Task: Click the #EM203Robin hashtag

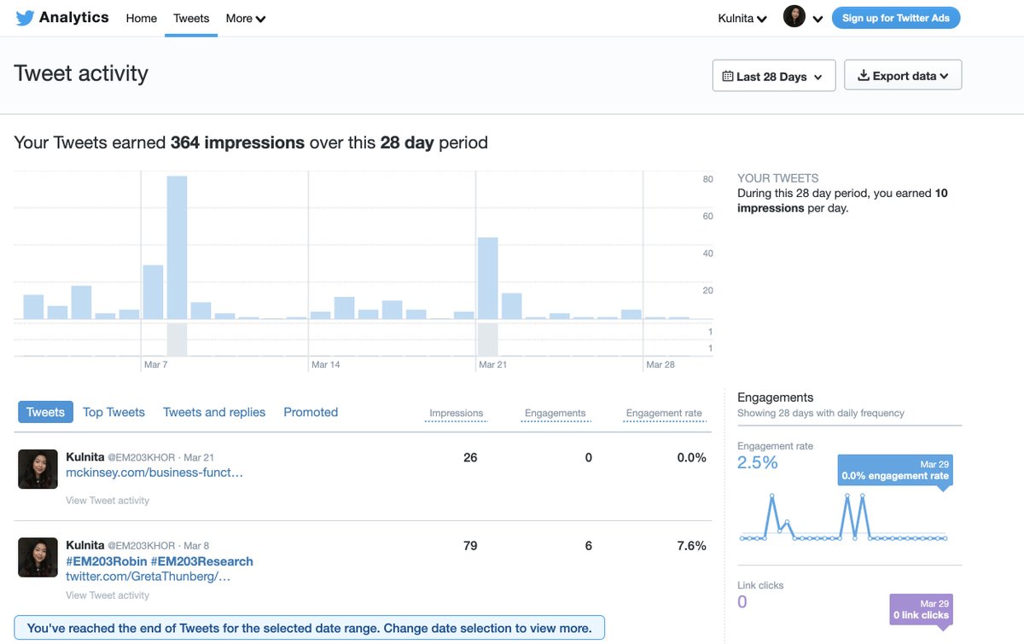Action: (x=105, y=560)
